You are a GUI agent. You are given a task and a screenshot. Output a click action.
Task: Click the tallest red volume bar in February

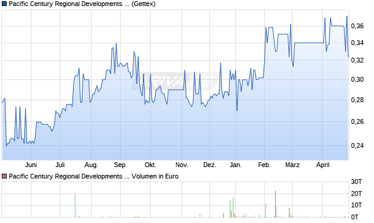pos(275,204)
